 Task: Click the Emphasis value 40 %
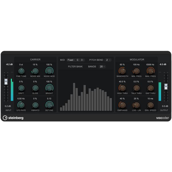point(122,99)
